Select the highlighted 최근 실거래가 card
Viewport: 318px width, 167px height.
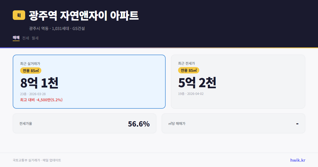pyautogui.click(x=89, y=81)
